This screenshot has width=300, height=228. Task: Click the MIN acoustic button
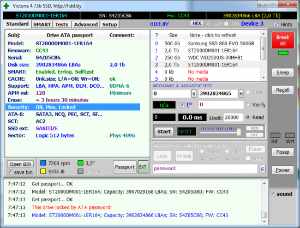click(x=255, y=128)
